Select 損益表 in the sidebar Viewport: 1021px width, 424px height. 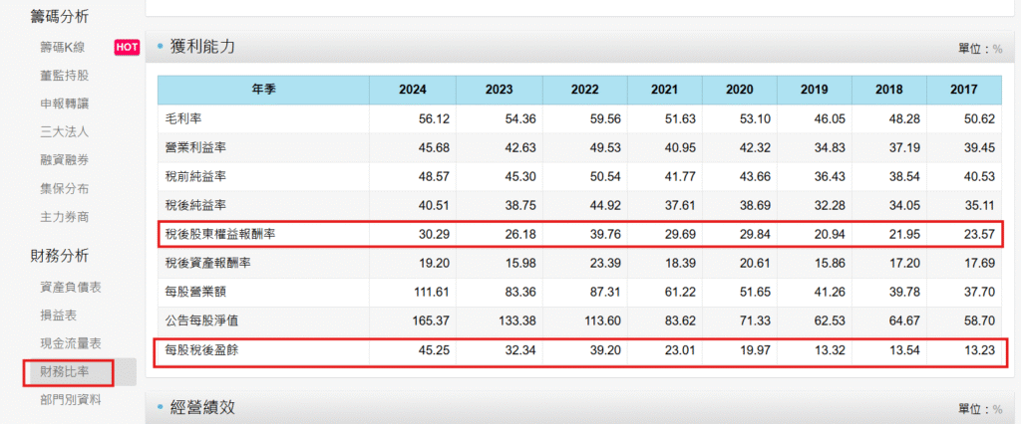click(57, 315)
